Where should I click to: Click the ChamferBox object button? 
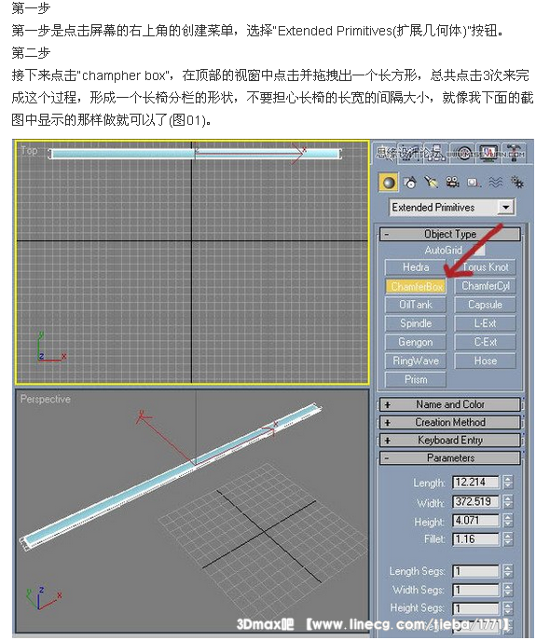(416, 287)
